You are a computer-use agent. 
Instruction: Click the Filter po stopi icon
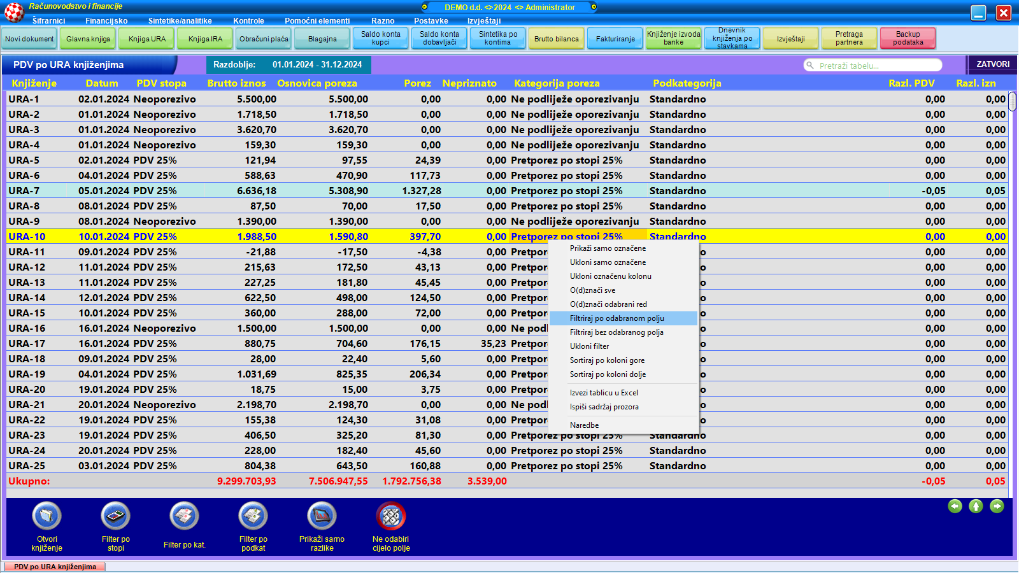(115, 516)
